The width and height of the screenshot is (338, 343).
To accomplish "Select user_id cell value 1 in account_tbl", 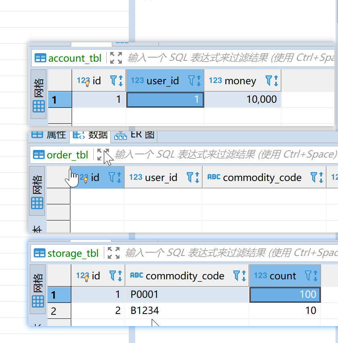I will pyautogui.click(x=165, y=100).
